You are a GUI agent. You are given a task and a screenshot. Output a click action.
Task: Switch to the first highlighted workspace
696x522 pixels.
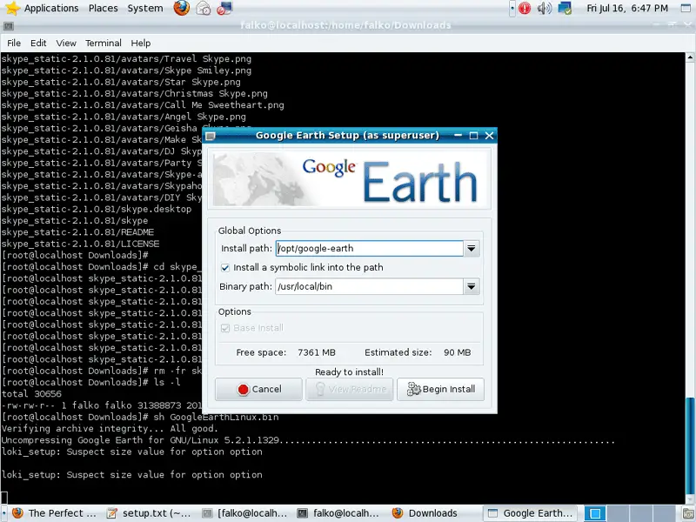[595, 513]
